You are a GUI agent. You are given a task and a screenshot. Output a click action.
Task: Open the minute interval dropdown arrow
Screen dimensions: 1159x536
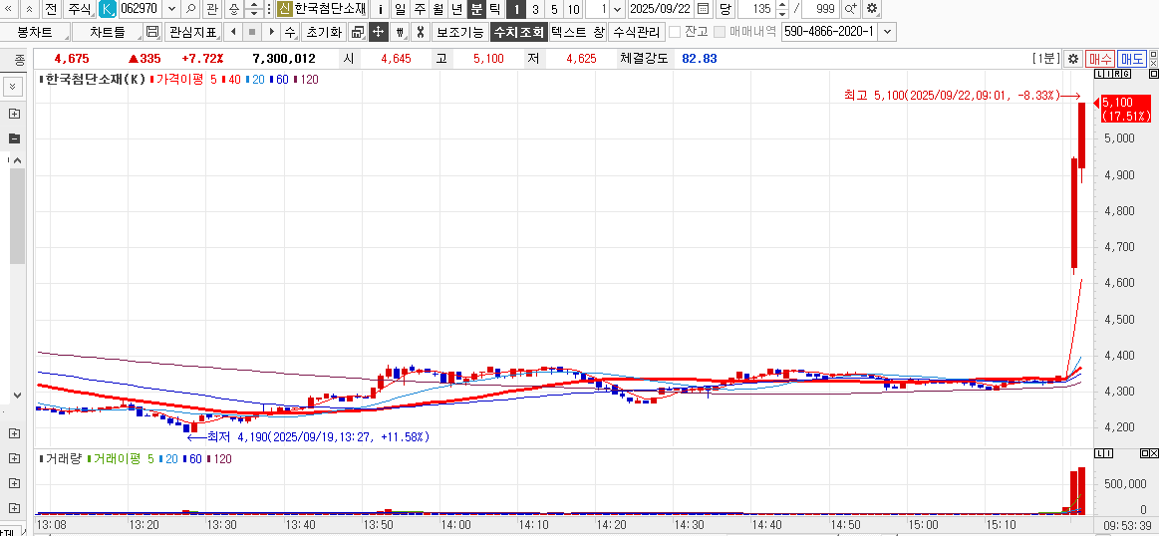pyautogui.click(x=617, y=9)
